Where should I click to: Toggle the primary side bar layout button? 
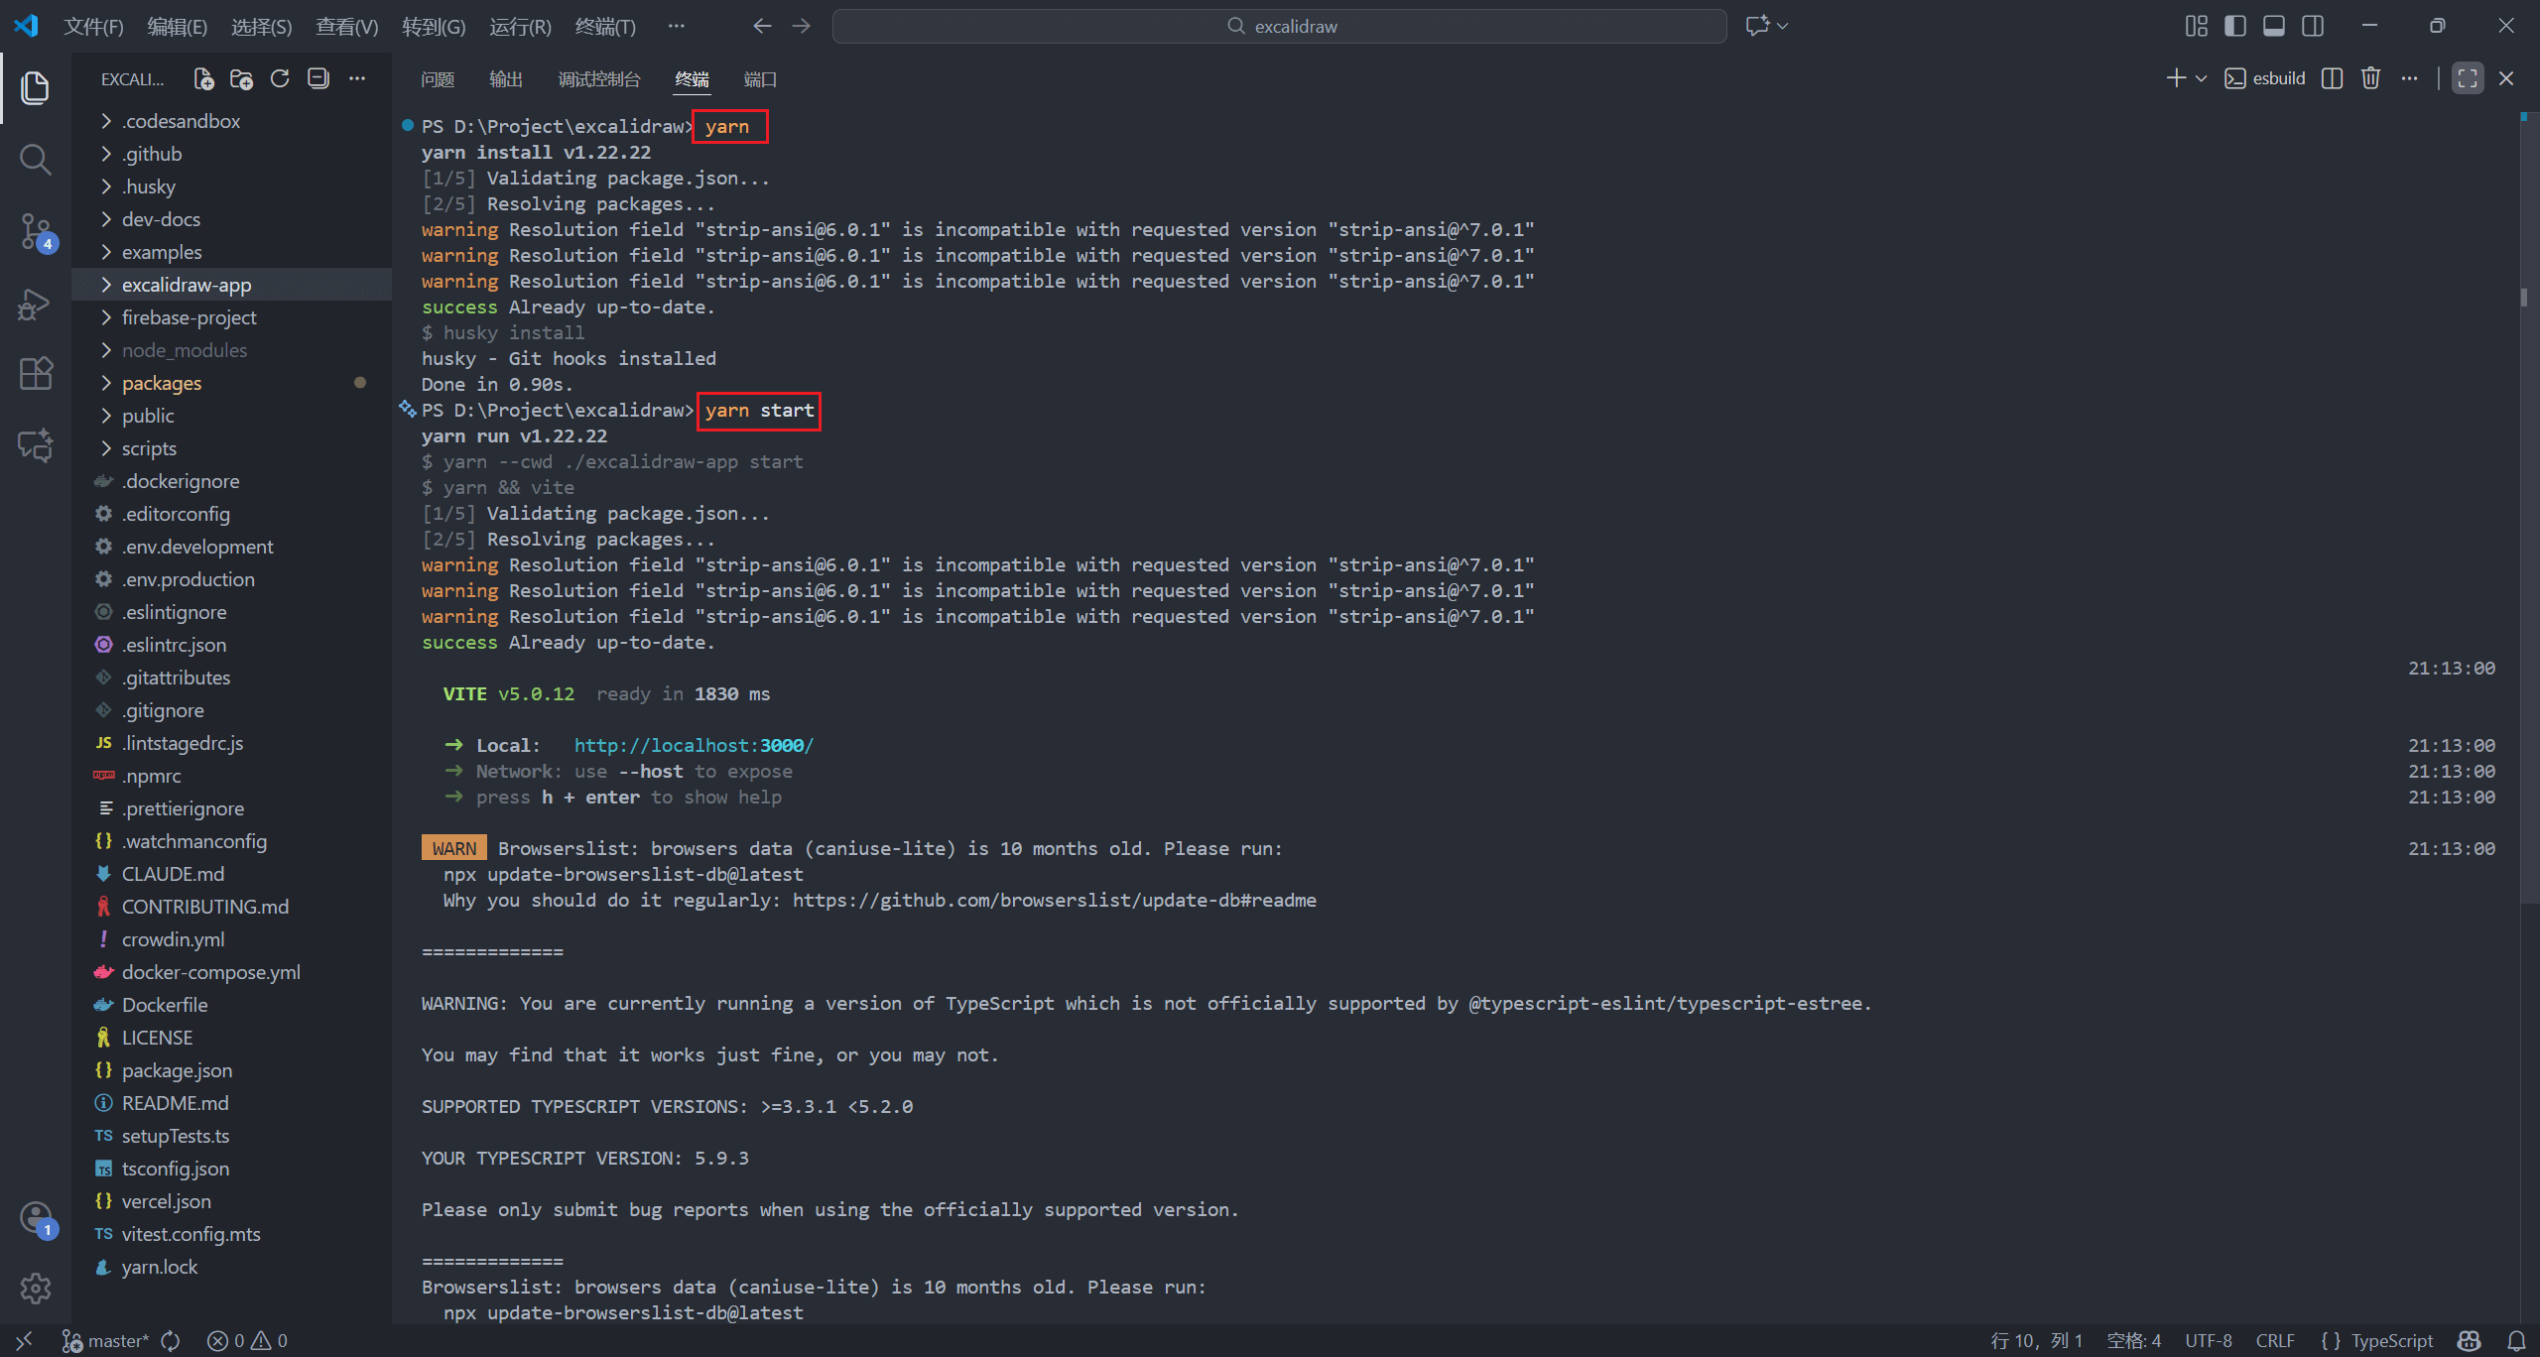tap(2234, 26)
